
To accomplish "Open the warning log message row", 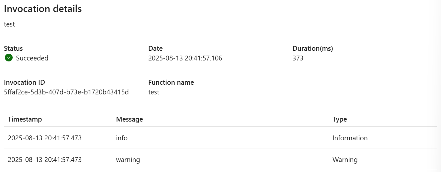I will [220, 160].
